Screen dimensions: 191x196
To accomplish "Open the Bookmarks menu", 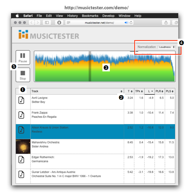I will [x=90, y=16].
